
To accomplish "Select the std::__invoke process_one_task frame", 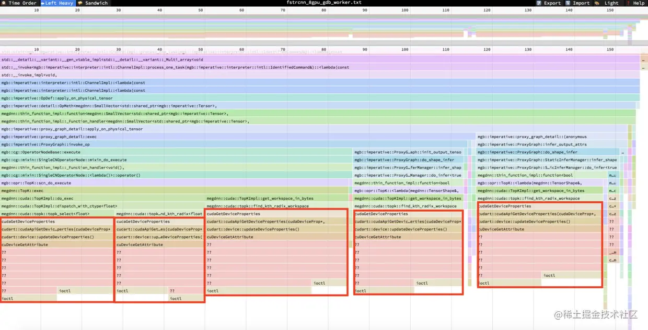I will coord(320,67).
